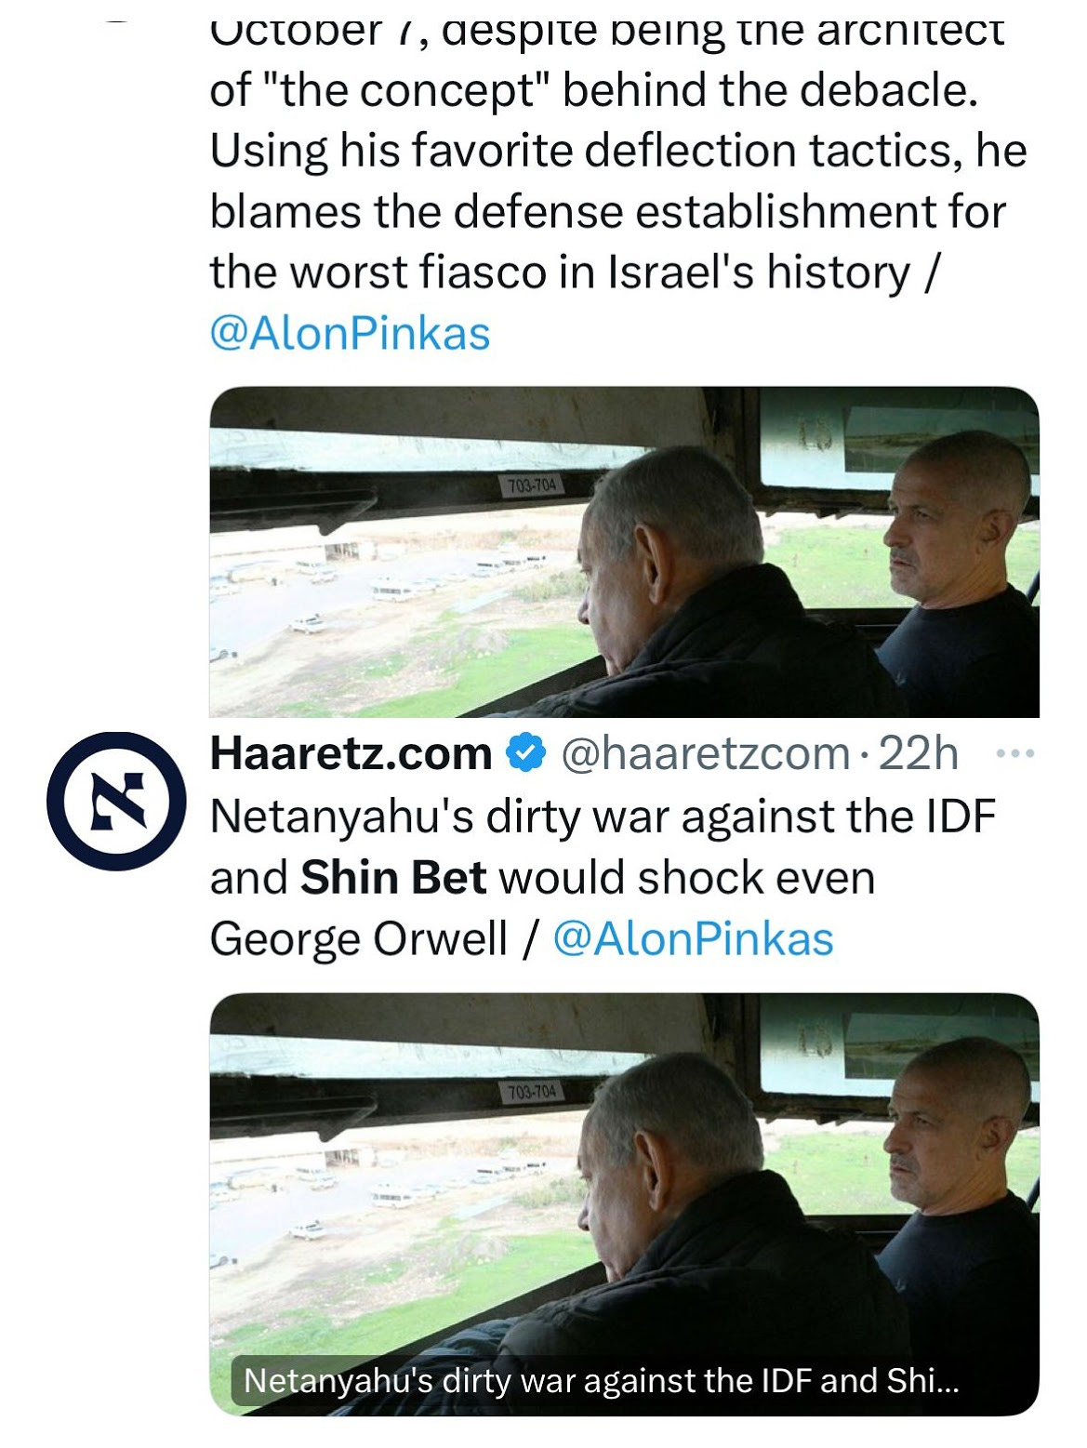
Task: Click the line 'of "the concept" behind the debacle'
Action: point(594,90)
